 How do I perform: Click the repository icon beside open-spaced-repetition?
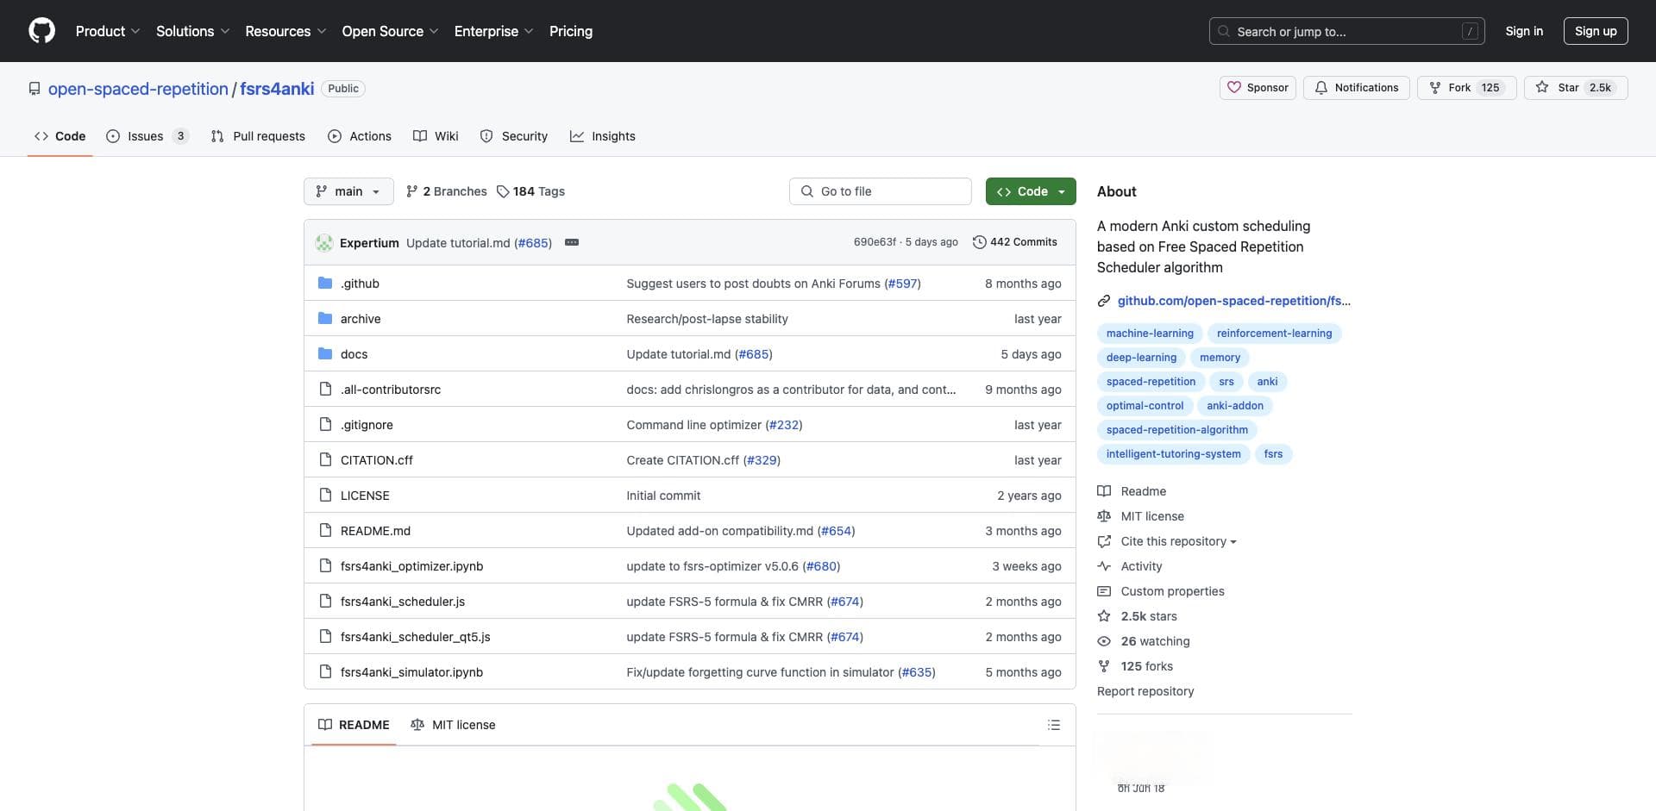click(x=34, y=89)
